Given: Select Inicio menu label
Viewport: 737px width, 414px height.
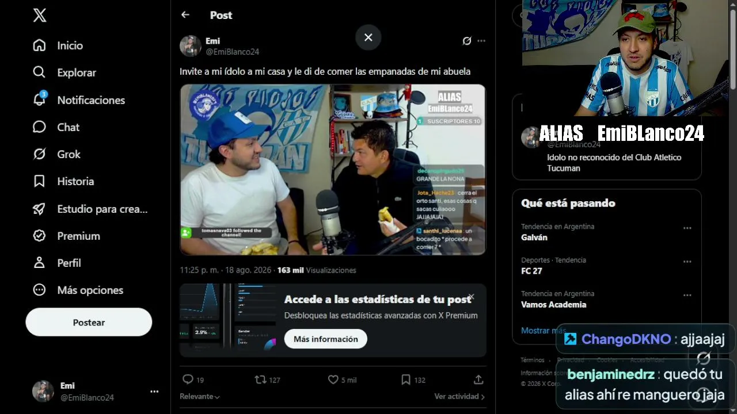Looking at the screenshot, I should coord(70,45).
